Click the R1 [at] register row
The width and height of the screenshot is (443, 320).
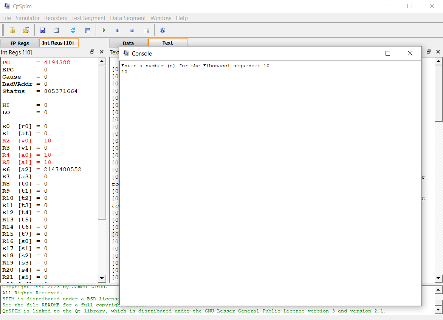[x=25, y=134]
